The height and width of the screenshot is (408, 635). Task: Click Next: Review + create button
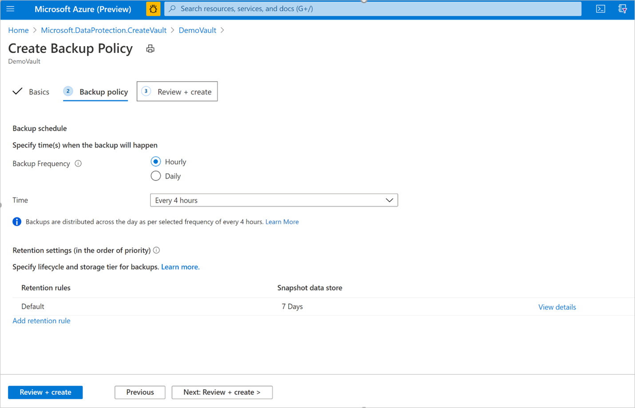[222, 392]
